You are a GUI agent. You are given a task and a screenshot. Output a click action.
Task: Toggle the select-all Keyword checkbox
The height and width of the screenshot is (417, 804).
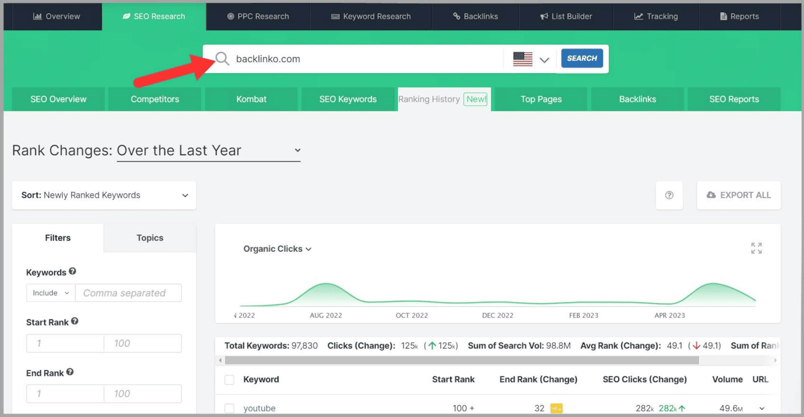(229, 380)
